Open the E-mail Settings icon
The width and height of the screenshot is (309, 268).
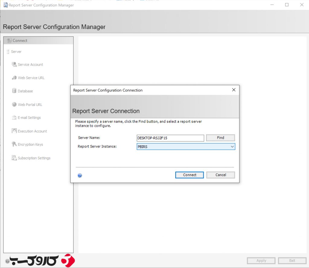click(x=14, y=117)
